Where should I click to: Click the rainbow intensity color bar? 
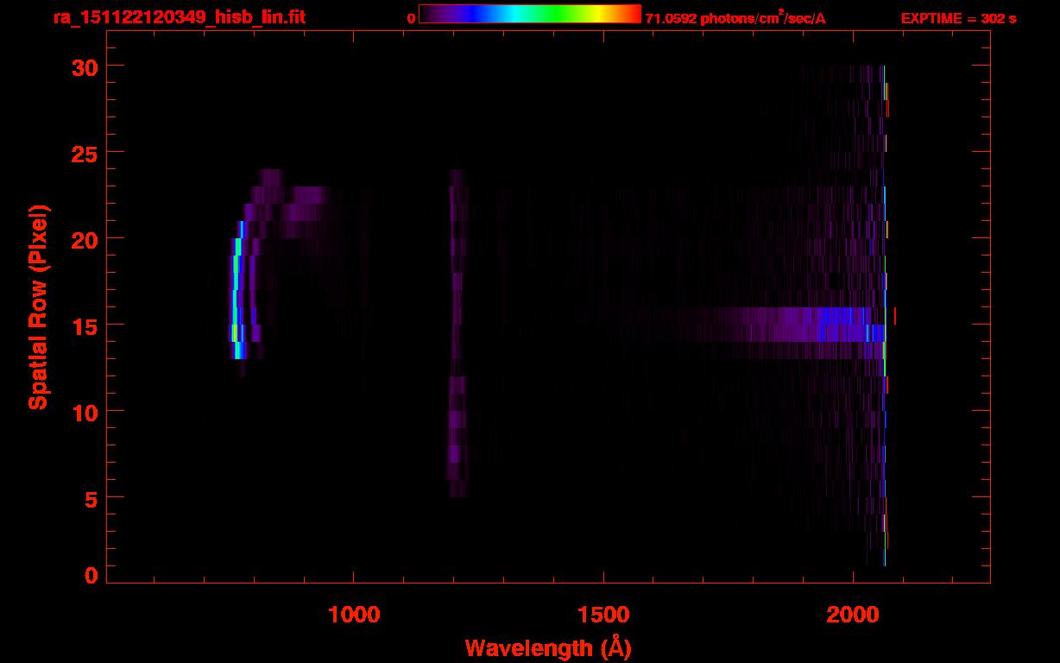pos(529,14)
